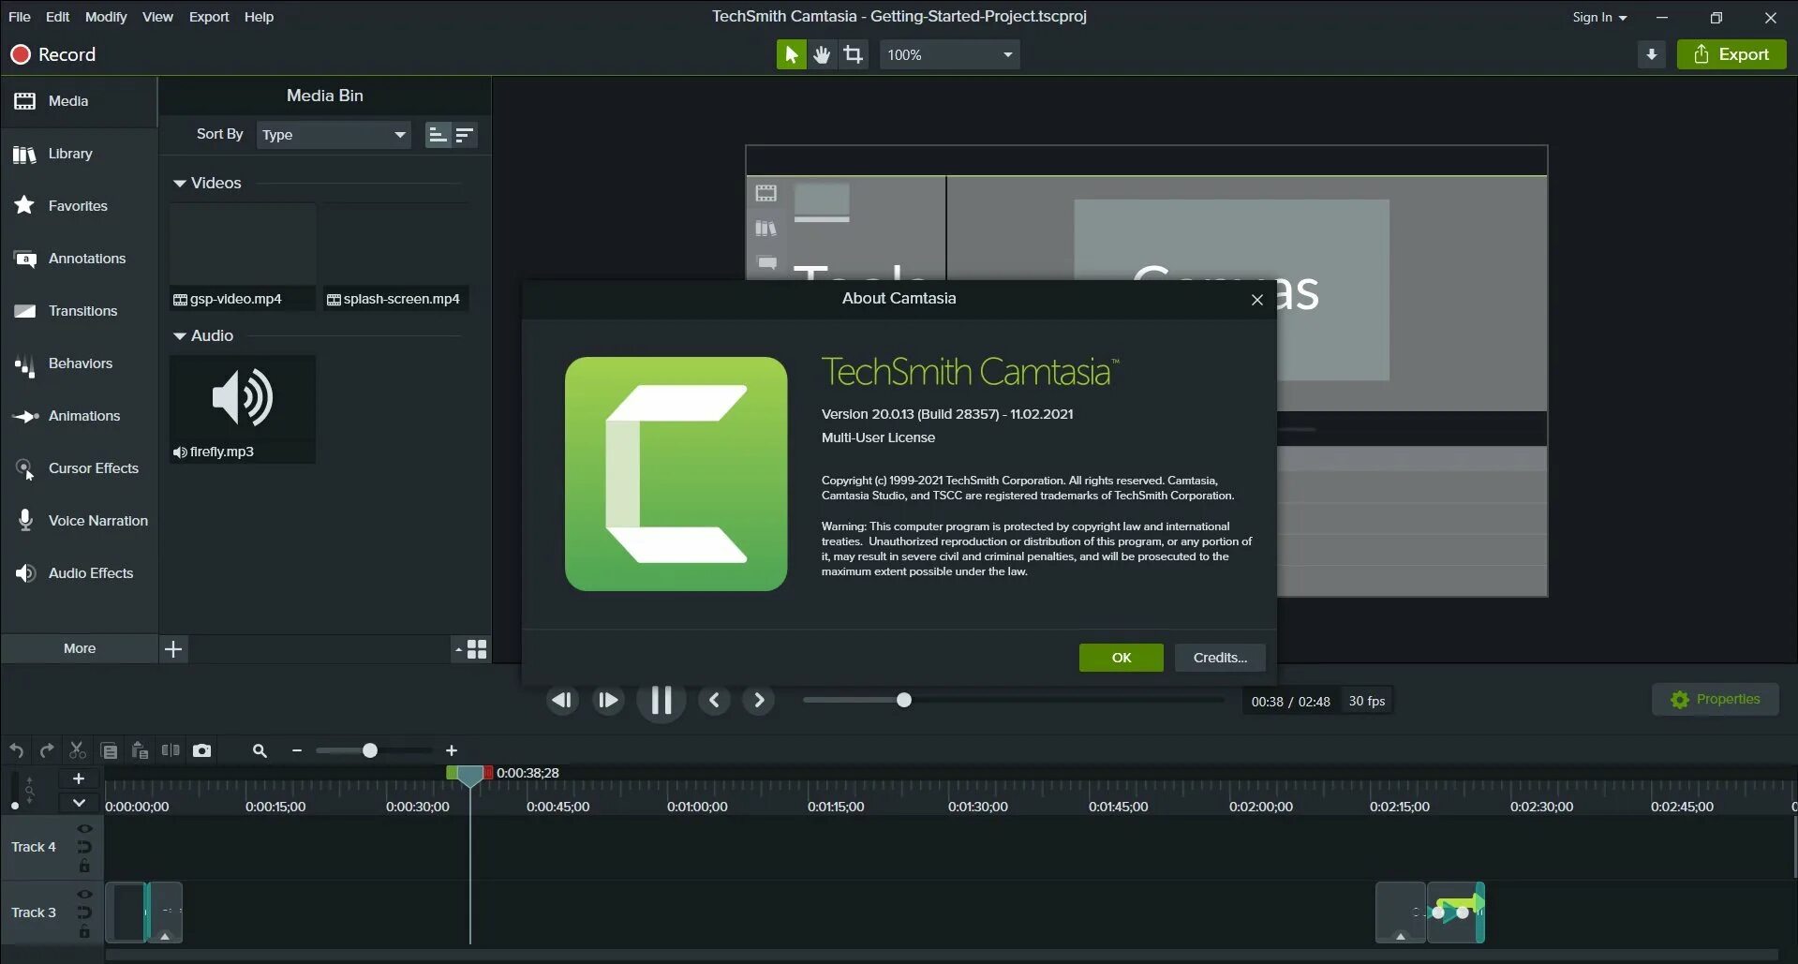The height and width of the screenshot is (964, 1798).
Task: Toggle the magnetic setting on Track 4
Action: (x=84, y=847)
